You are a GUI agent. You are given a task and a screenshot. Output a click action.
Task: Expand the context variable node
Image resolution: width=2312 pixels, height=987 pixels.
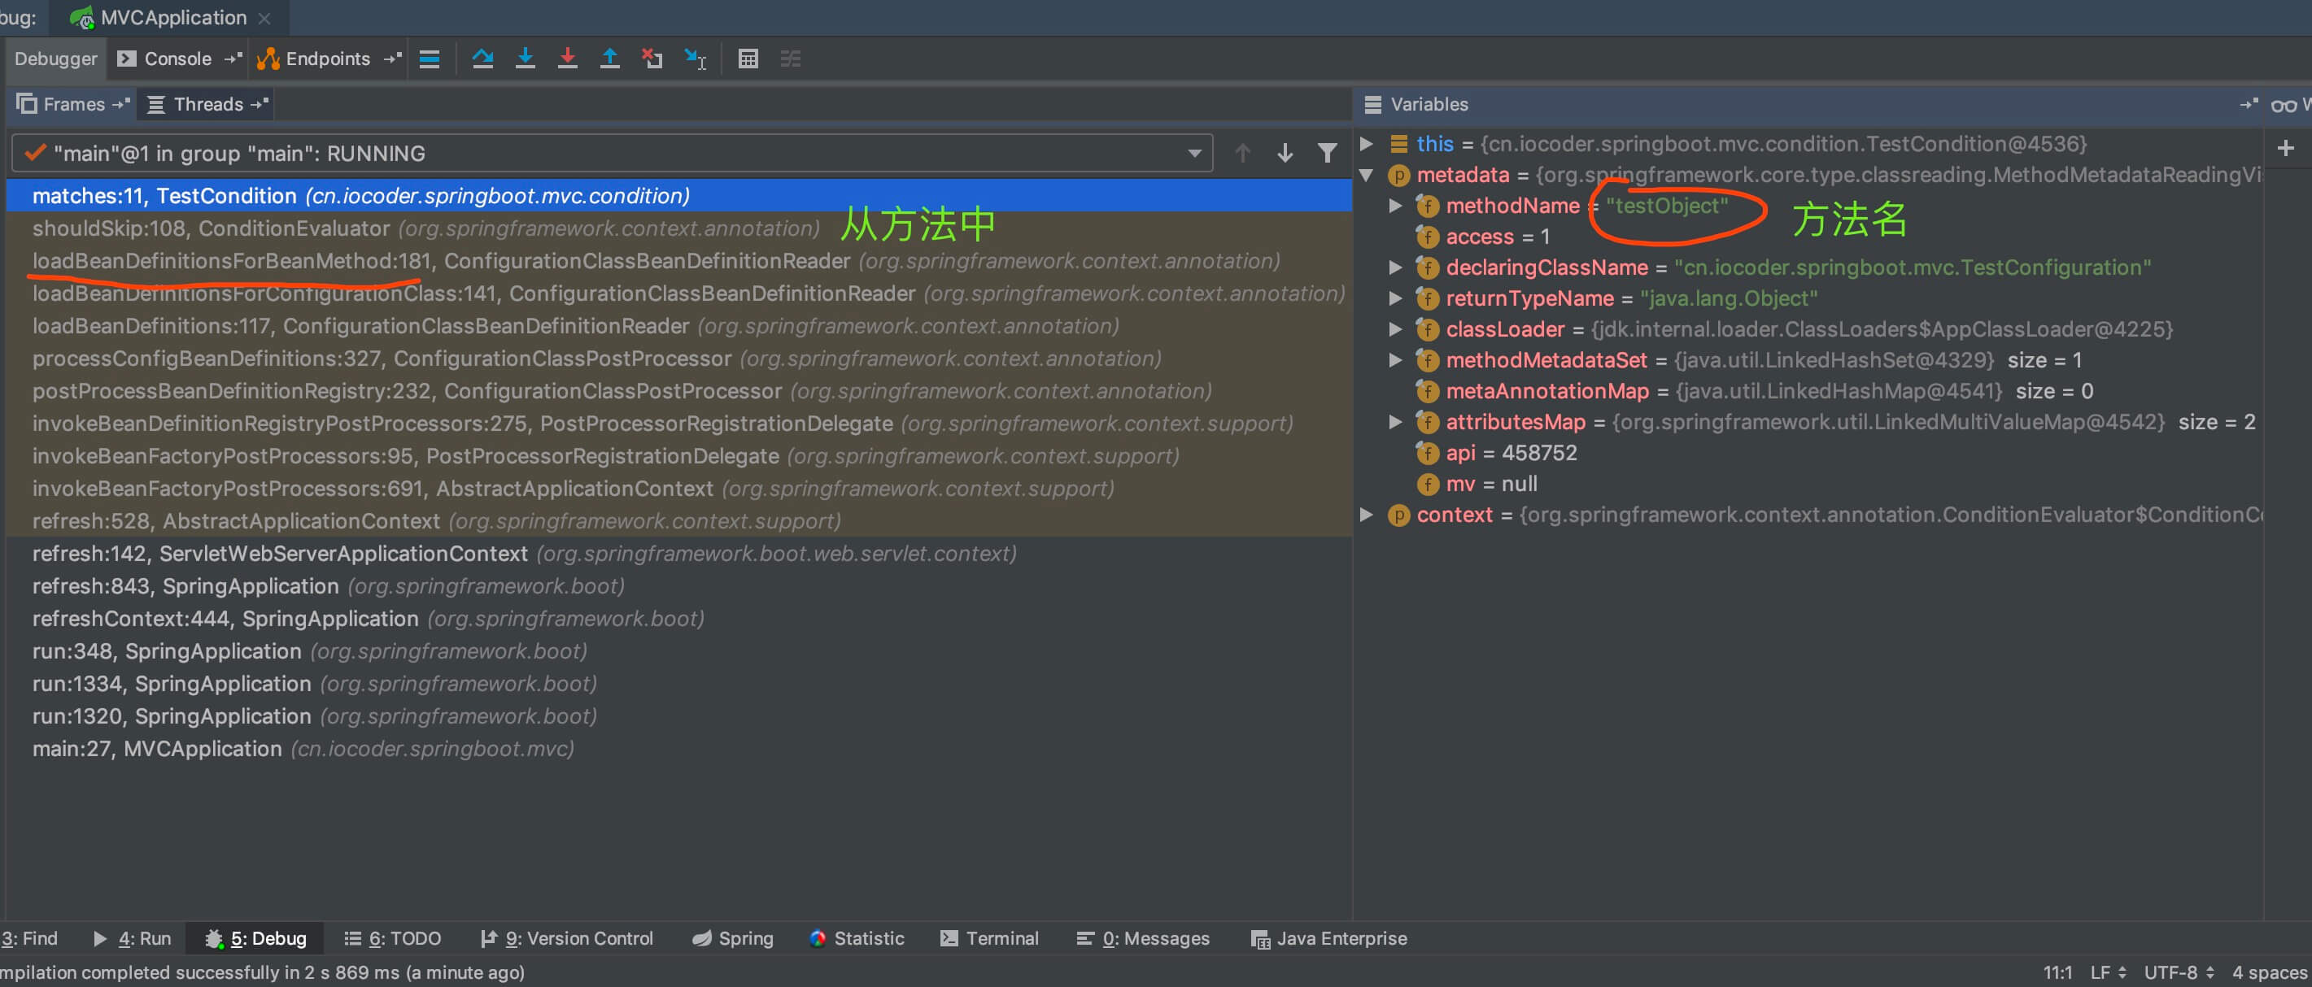click(1366, 515)
